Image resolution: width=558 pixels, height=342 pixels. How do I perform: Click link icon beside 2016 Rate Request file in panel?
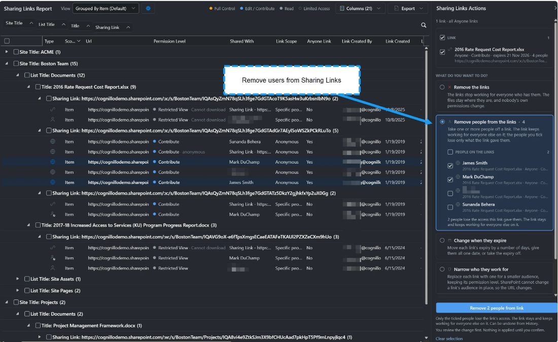coord(450,50)
